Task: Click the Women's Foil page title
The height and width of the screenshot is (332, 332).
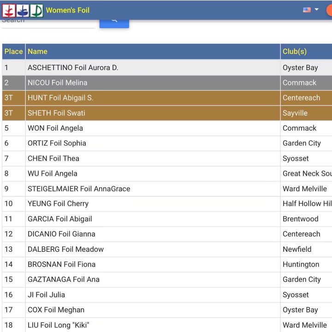Action: (67, 10)
